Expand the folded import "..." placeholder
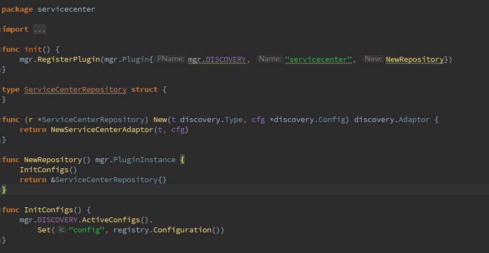The width and height of the screenshot is (489, 253). [x=40, y=30]
